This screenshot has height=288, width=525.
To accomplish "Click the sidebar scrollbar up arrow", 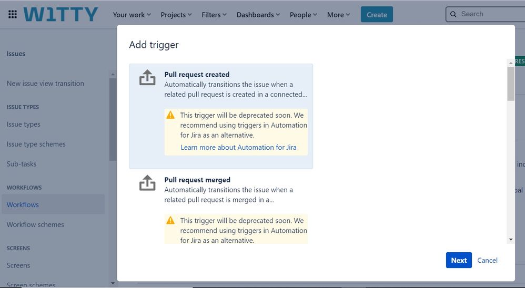I will [x=113, y=74].
